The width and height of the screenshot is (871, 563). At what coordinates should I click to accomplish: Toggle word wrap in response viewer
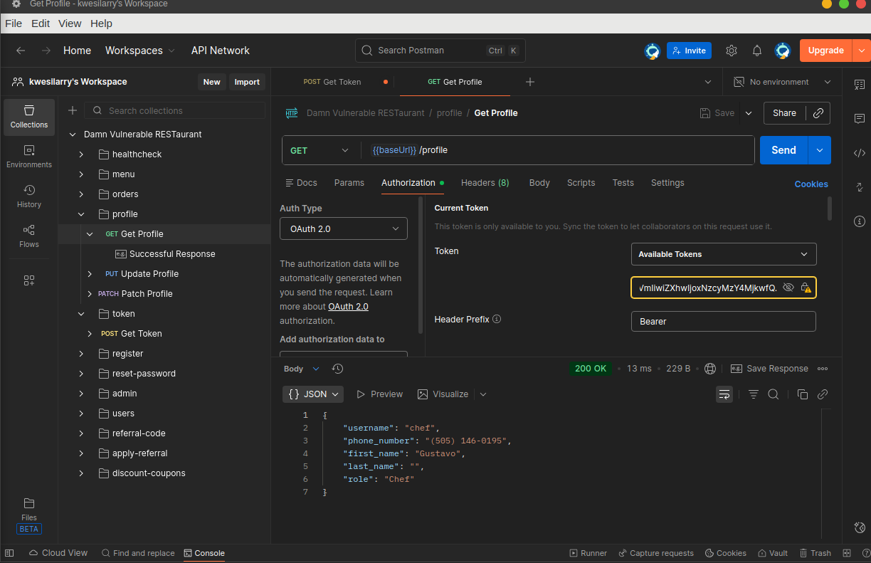click(x=724, y=394)
